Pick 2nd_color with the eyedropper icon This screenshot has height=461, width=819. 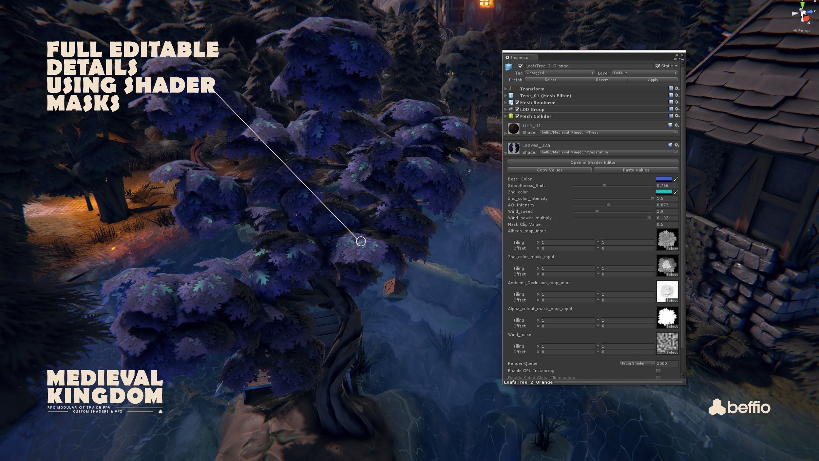coord(676,192)
